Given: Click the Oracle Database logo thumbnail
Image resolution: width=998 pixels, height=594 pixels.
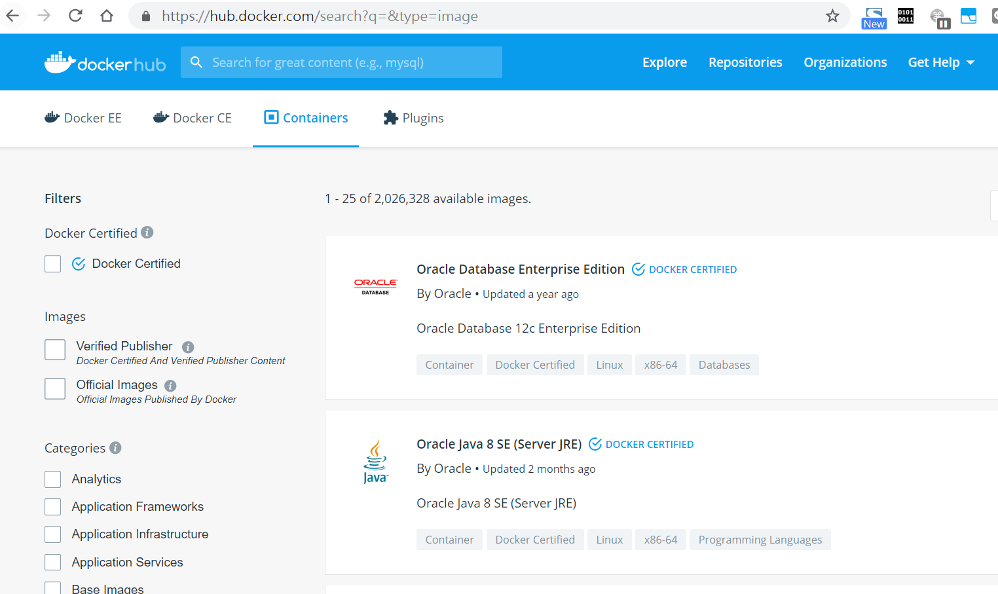Looking at the screenshot, I should 375,287.
